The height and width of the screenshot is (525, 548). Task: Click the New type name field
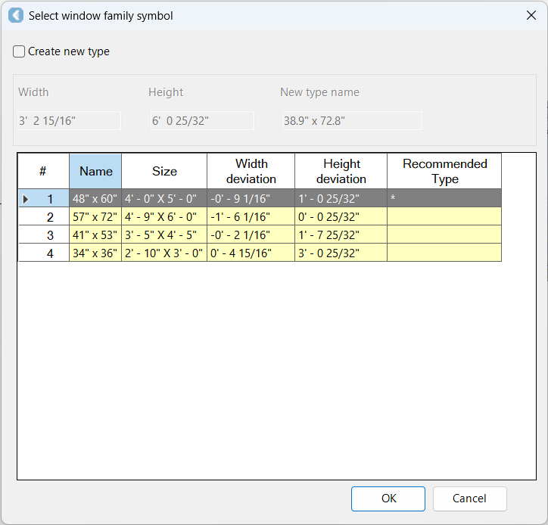pos(351,120)
